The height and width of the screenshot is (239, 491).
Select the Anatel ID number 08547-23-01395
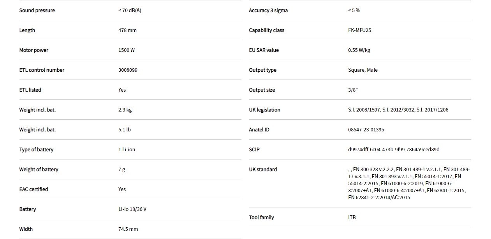click(366, 130)
